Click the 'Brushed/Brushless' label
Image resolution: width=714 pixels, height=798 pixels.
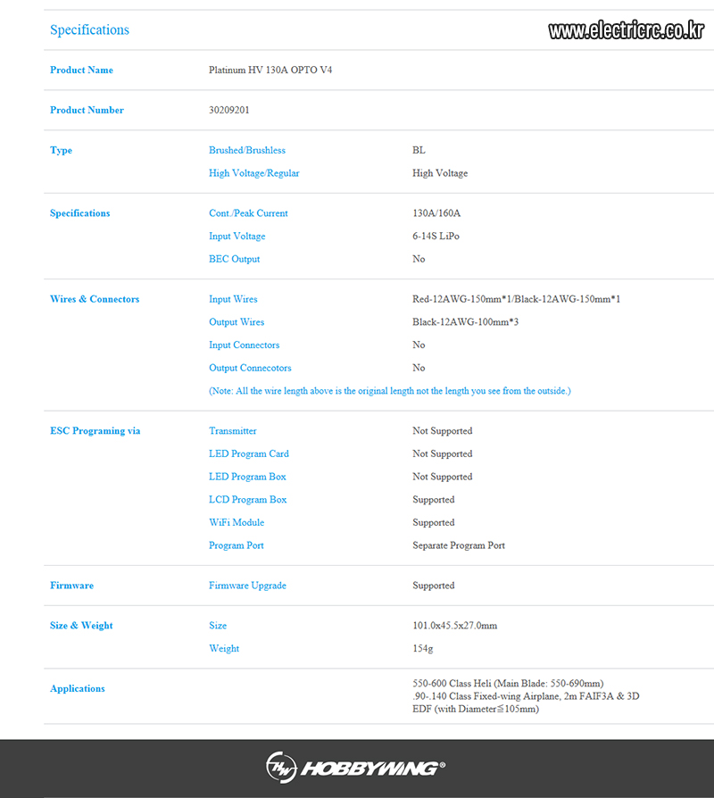point(247,150)
